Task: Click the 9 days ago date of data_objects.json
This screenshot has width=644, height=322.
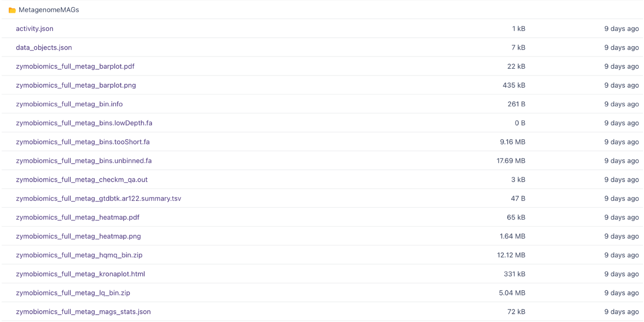Action: 621,48
